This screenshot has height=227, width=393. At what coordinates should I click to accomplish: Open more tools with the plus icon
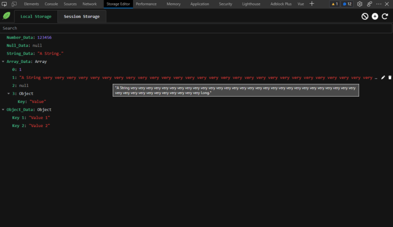point(312,4)
